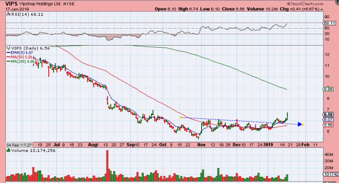Screen dimensions: 339x183
Task: Click the Jul label on date axis
Action: click(x=56, y=145)
